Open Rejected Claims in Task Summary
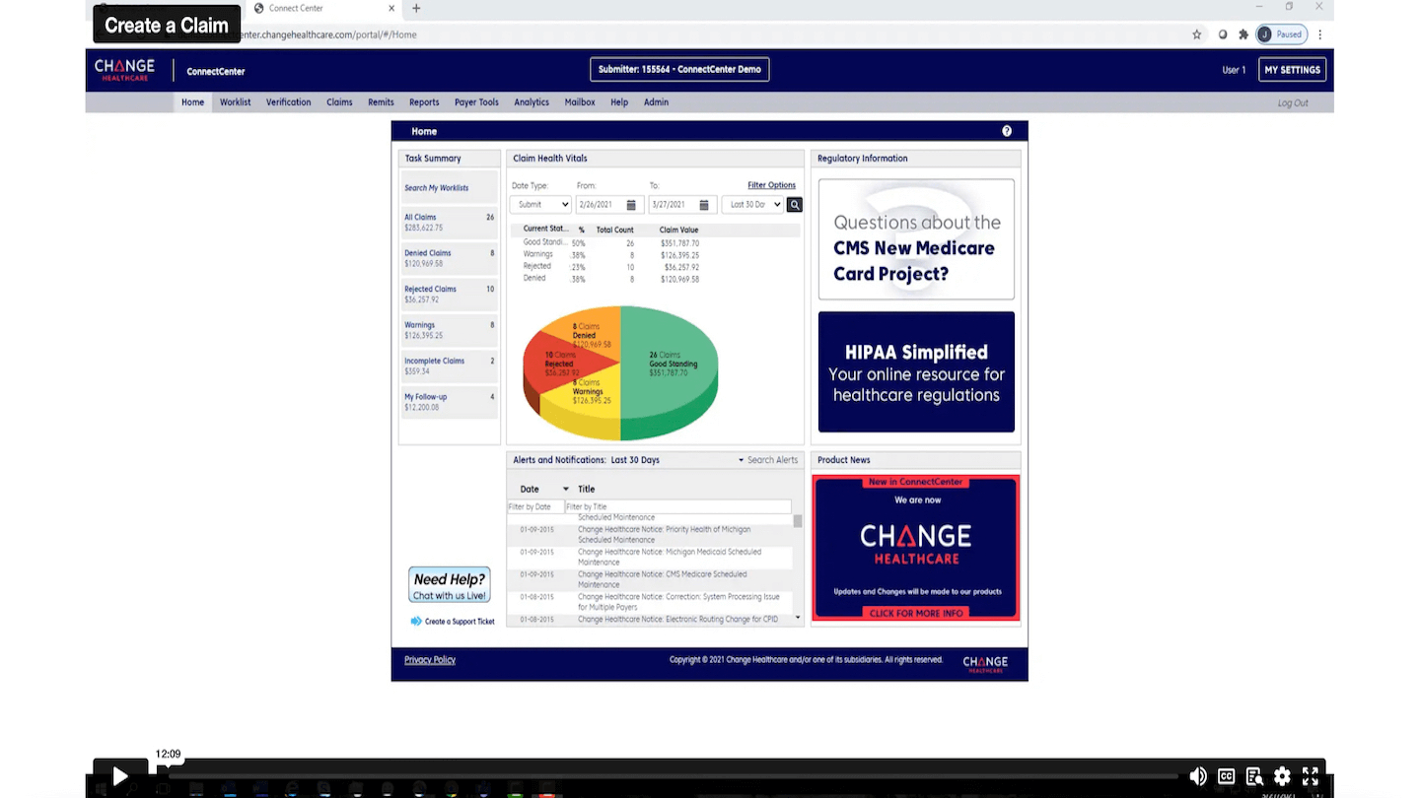1420x798 pixels. [x=450, y=295]
